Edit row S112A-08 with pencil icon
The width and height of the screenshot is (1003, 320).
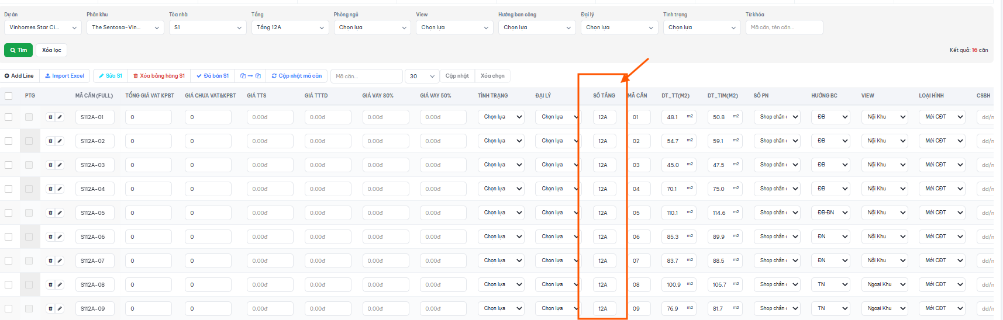(60, 285)
